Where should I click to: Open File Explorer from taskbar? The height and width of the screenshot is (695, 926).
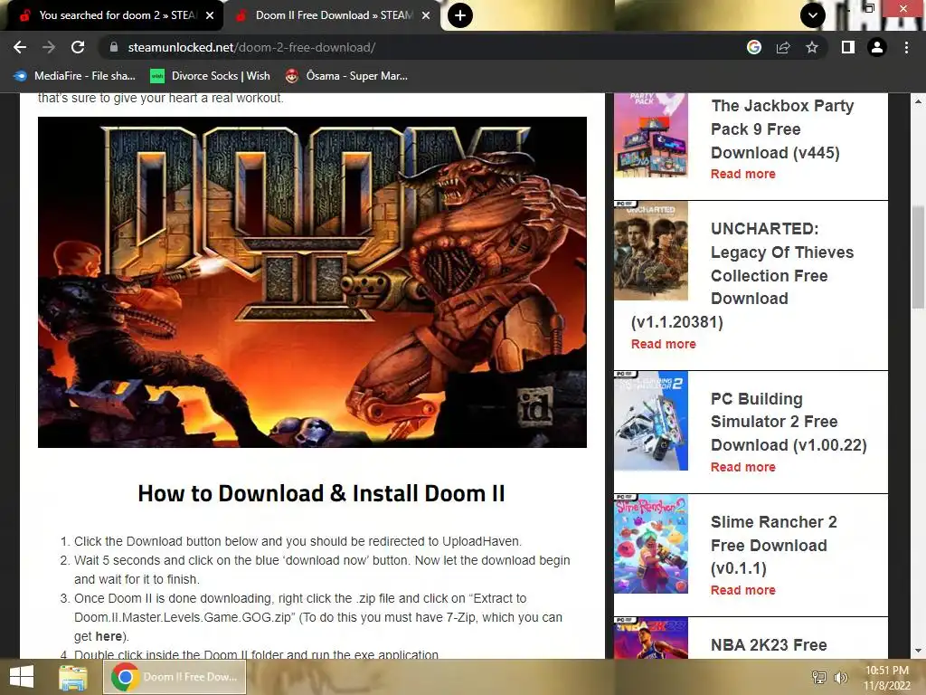coord(73,677)
